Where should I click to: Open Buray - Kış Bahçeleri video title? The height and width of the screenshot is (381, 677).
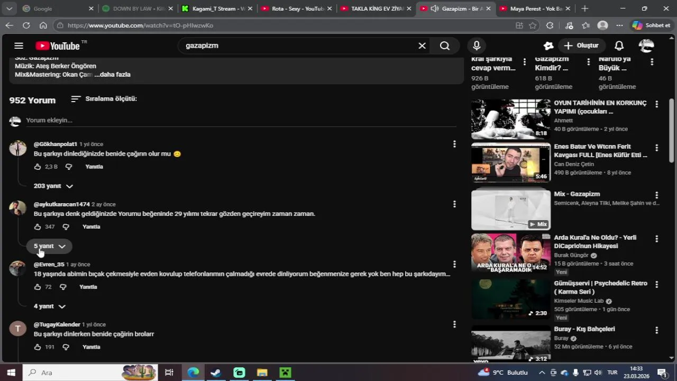coord(584,329)
